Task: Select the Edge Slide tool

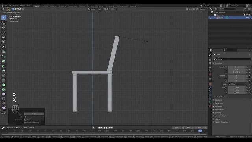Action: [x=4, y=99]
